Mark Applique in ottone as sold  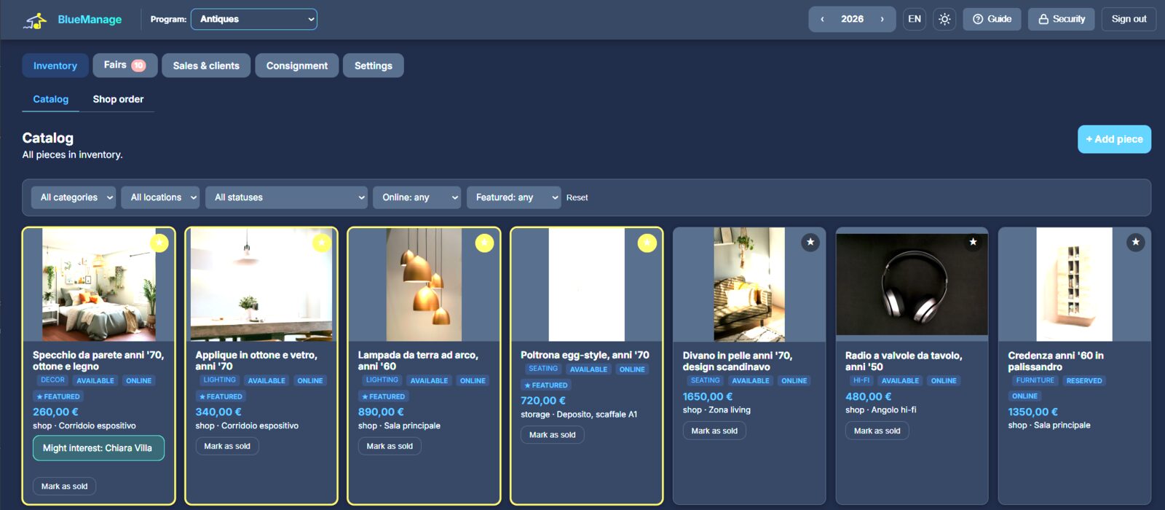coord(227,446)
